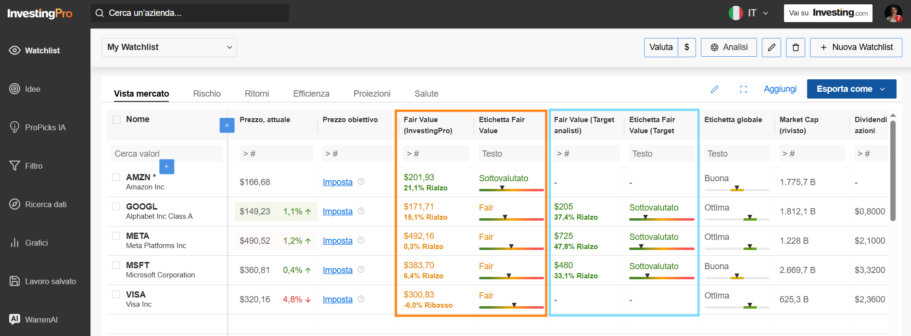Screen dimensions: 911x336
Task: Check the VISA row checkbox
Action: click(x=116, y=294)
